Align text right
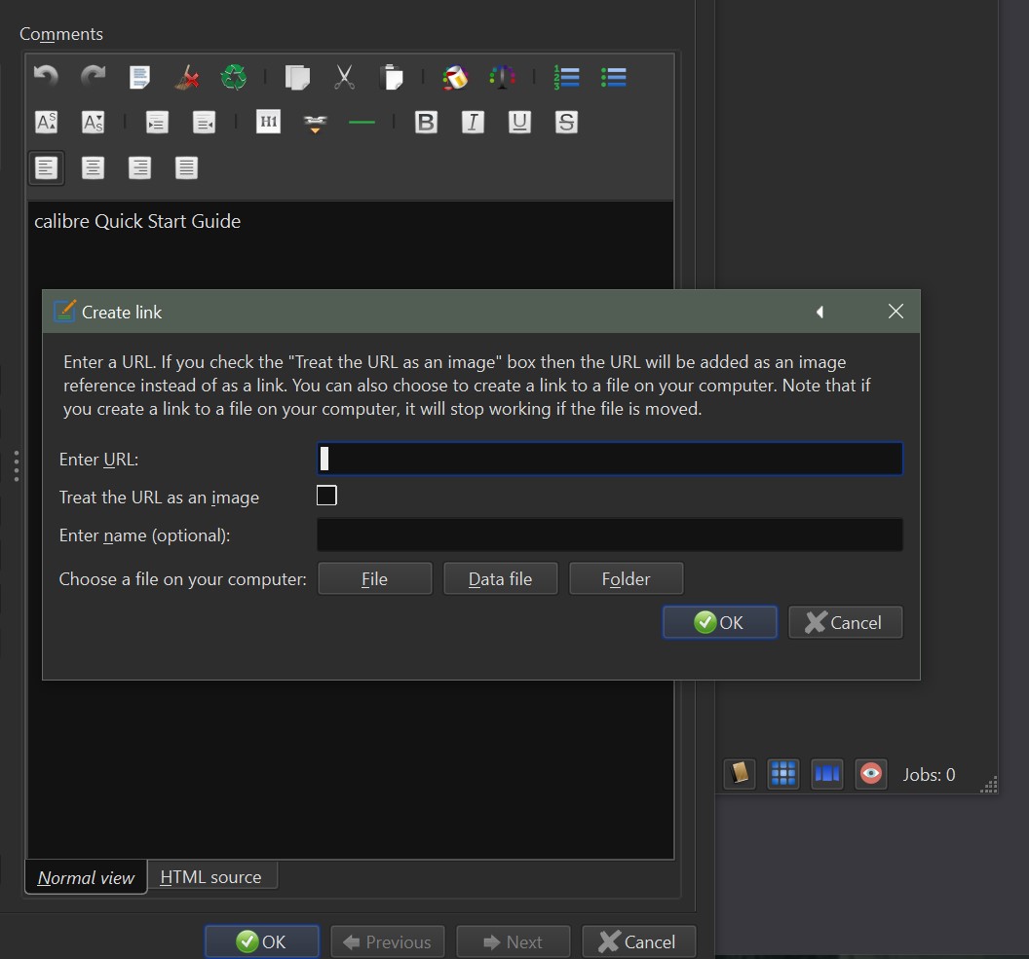Screen dimensions: 1029x959 (139, 167)
